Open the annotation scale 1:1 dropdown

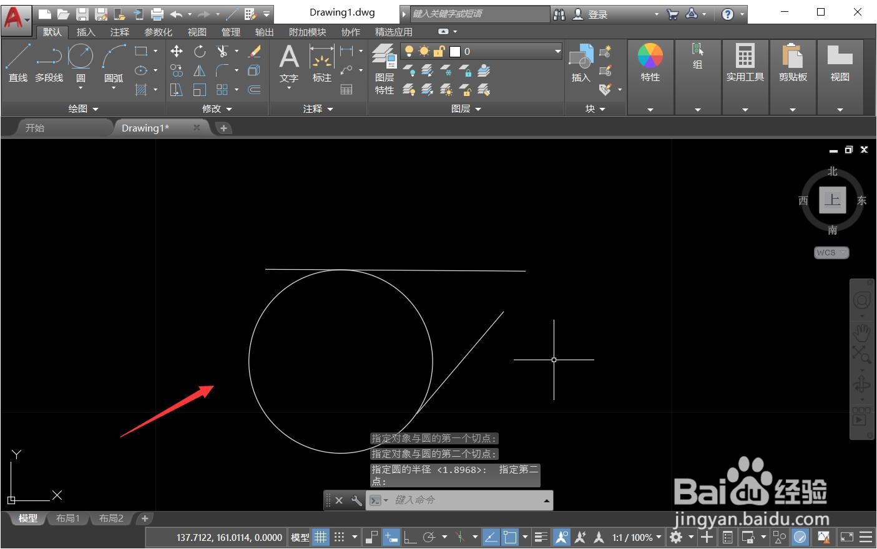pos(637,537)
